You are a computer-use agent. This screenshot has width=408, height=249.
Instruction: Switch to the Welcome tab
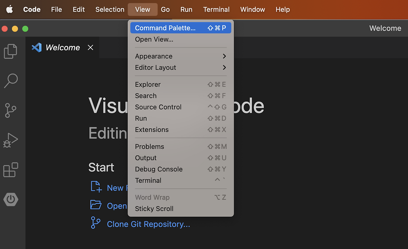[62, 47]
